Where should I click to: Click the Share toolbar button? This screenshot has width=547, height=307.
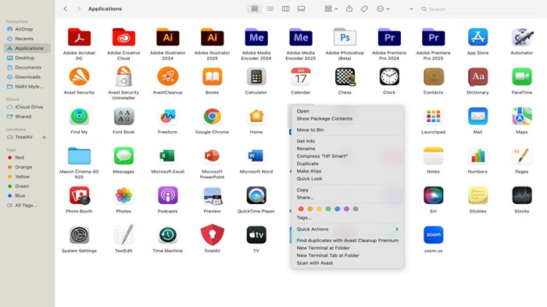tap(349, 9)
